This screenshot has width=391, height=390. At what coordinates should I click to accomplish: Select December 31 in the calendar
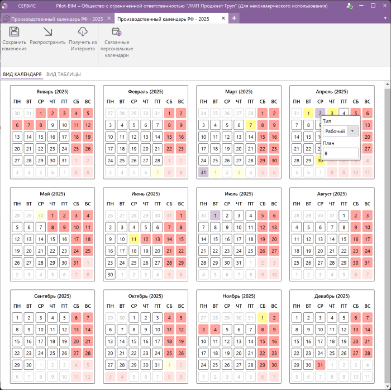point(320,365)
